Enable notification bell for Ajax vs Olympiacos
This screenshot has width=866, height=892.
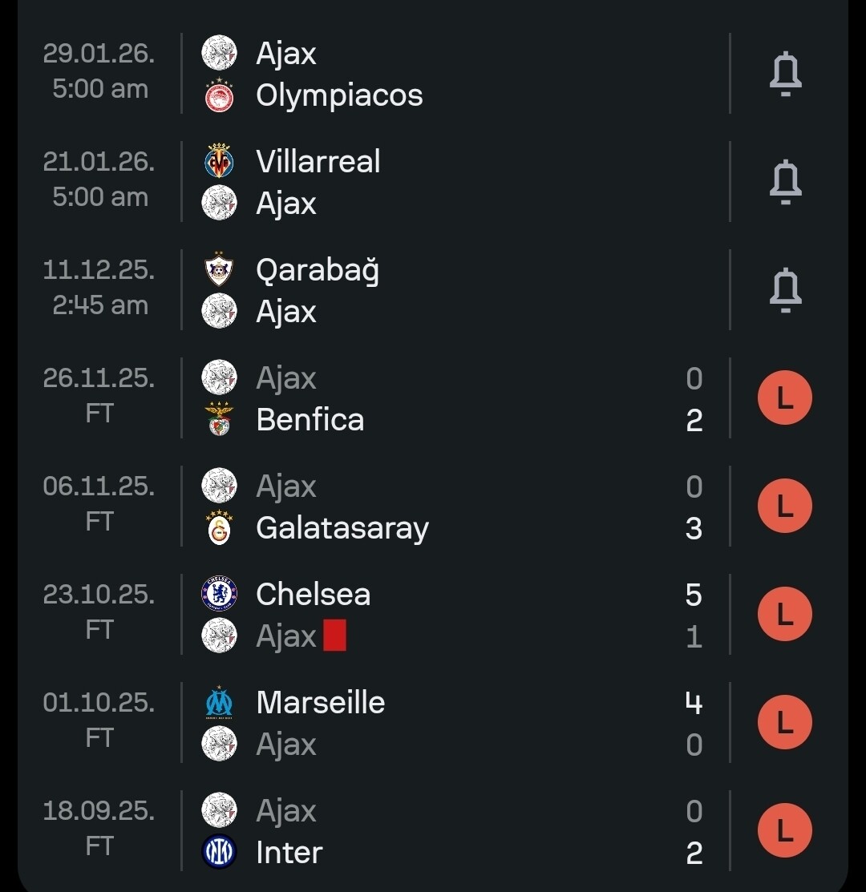(785, 74)
